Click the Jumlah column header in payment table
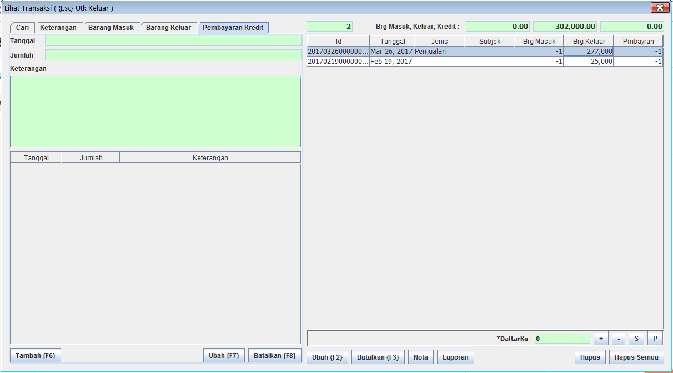This screenshot has width=673, height=373. pos(91,157)
